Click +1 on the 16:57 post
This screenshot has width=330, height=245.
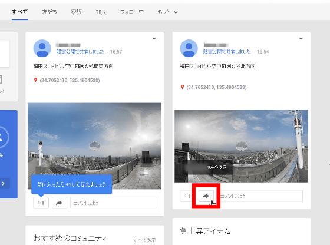[41, 203]
